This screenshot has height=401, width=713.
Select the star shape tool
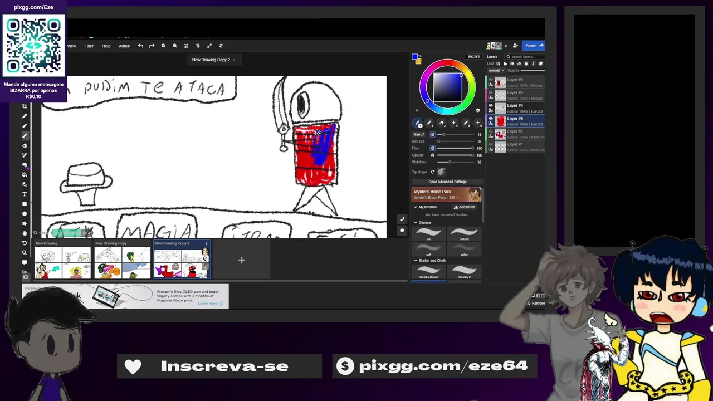point(25,223)
